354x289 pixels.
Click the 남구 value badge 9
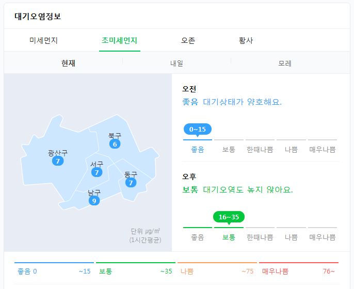click(x=94, y=201)
